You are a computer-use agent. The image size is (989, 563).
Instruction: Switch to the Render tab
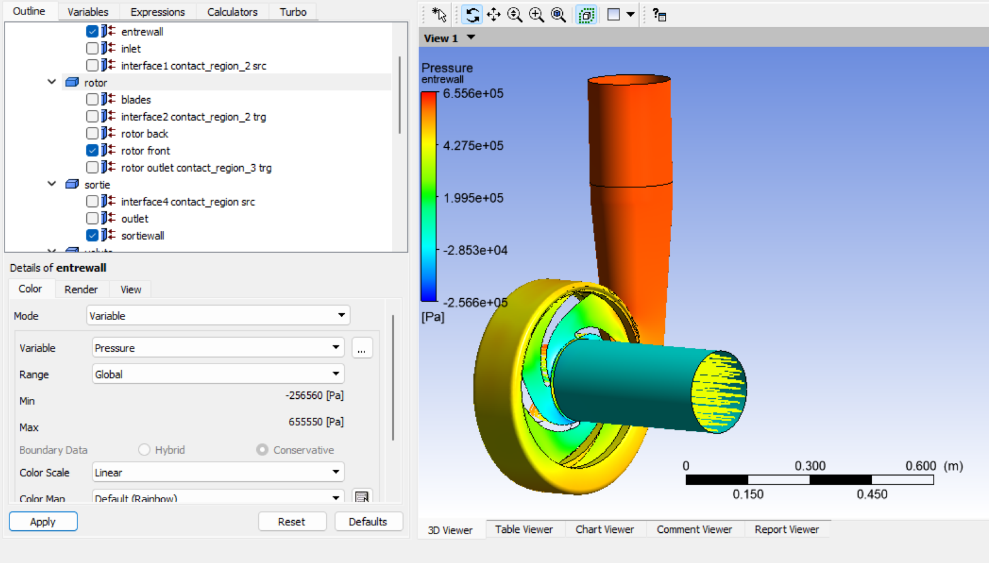(x=81, y=289)
